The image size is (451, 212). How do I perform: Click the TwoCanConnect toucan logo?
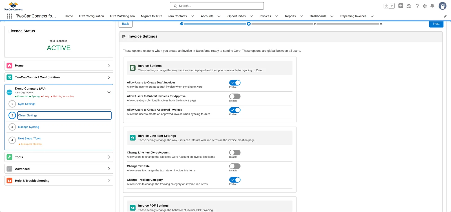(x=13, y=6)
